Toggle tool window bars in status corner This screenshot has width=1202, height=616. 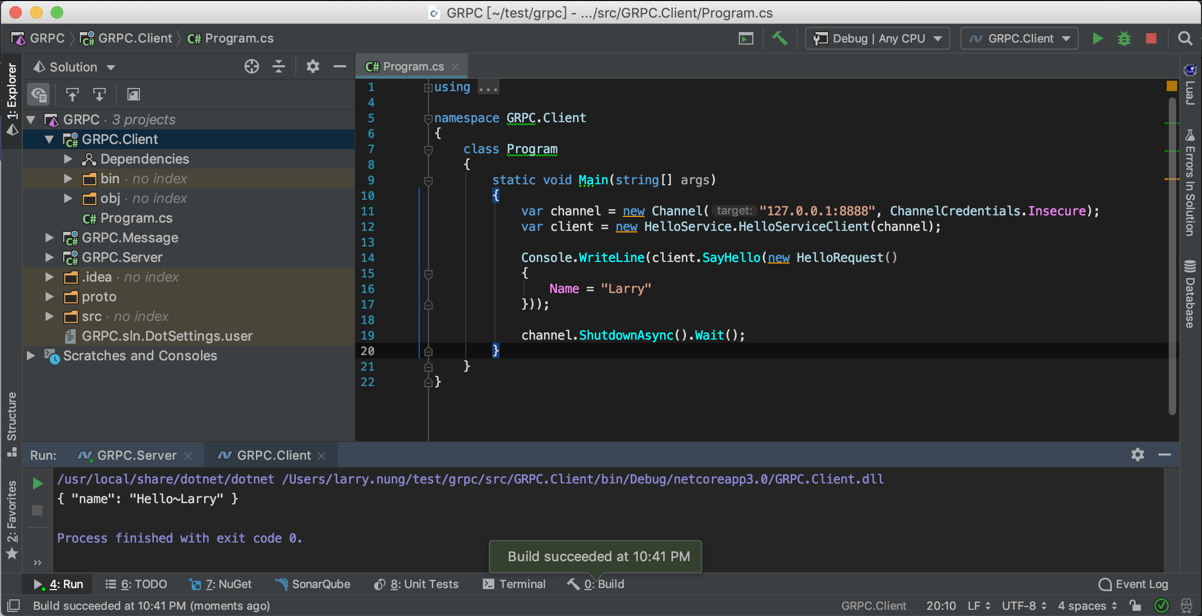[13, 606]
